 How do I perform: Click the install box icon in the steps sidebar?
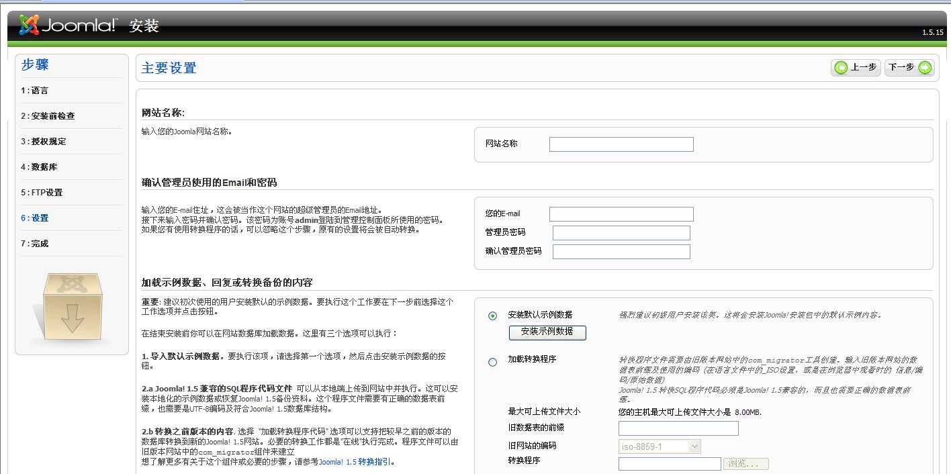tap(72, 309)
